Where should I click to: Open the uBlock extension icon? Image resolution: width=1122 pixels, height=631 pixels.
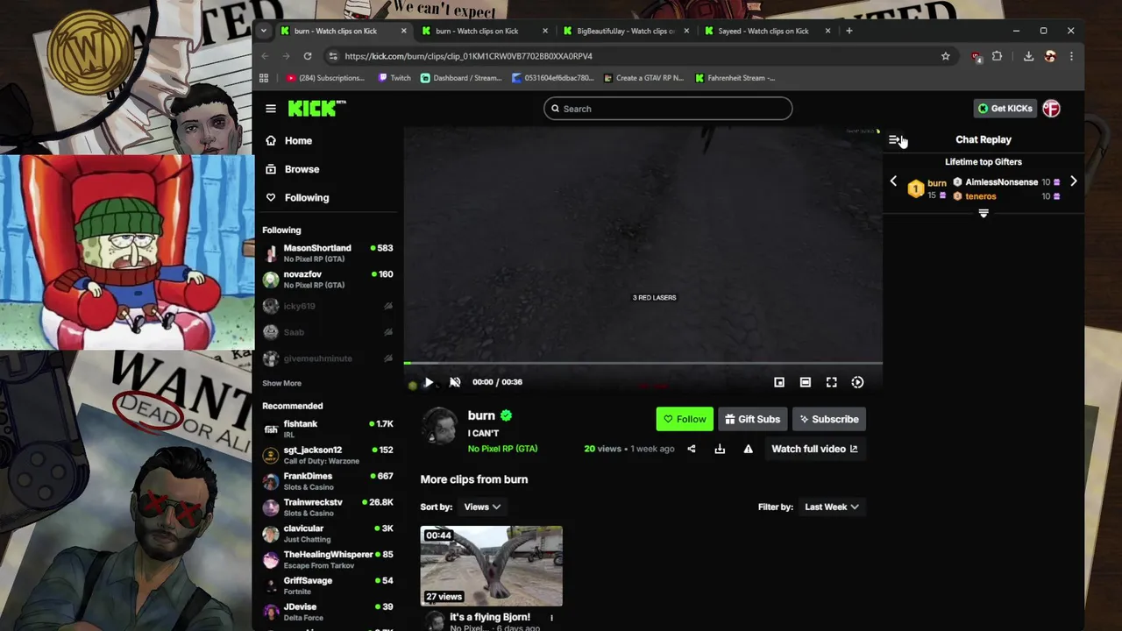[976, 56]
